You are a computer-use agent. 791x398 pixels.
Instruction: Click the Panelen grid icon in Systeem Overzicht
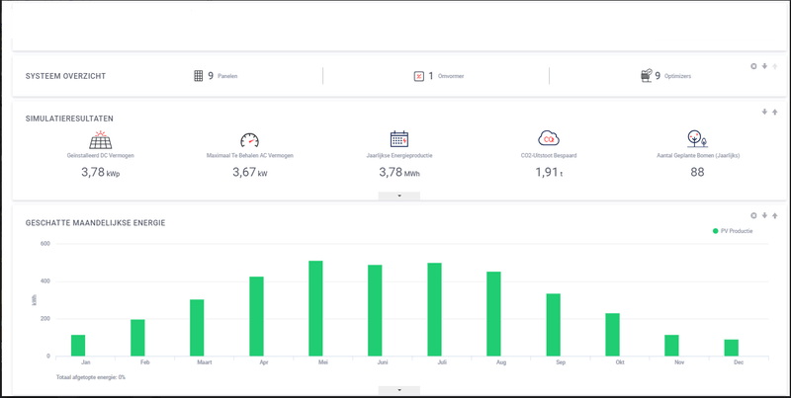199,76
